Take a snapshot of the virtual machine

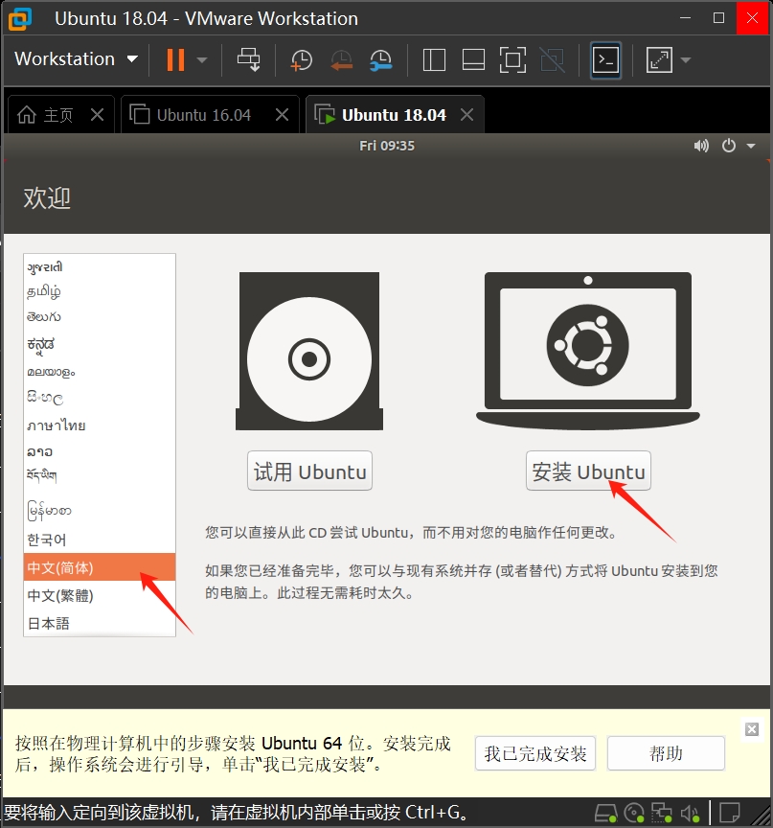click(x=301, y=59)
